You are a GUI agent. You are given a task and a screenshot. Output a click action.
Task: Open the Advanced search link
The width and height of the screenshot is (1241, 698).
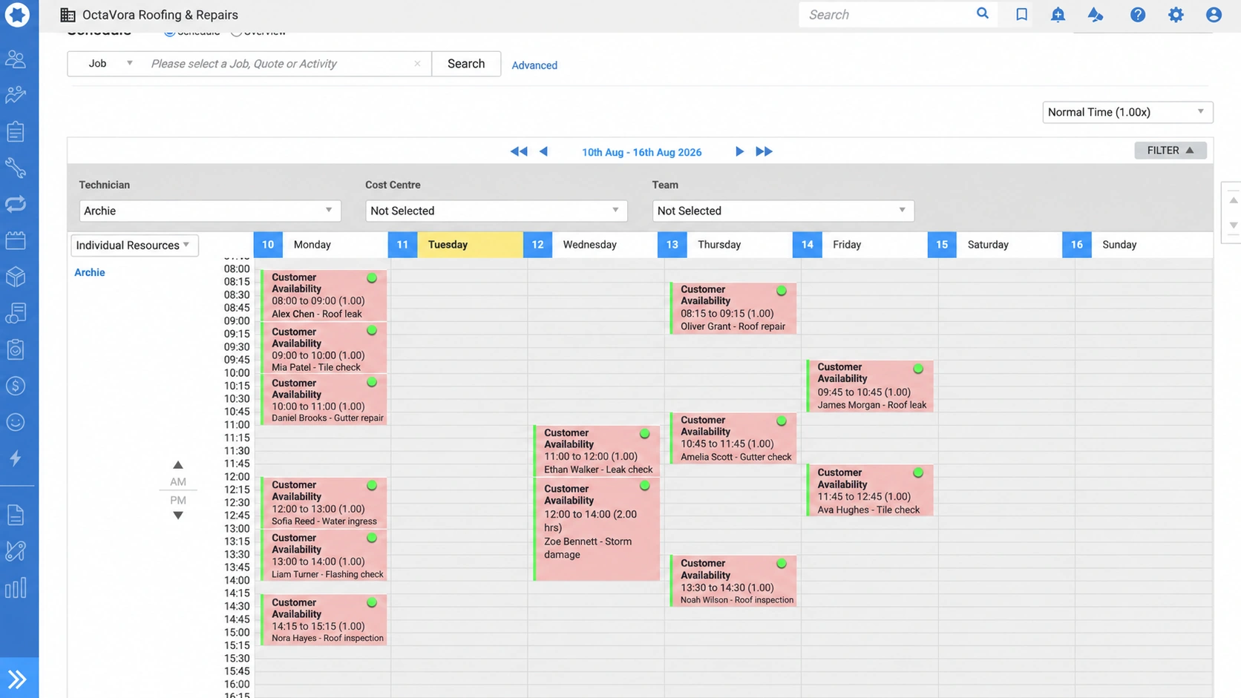coord(534,65)
